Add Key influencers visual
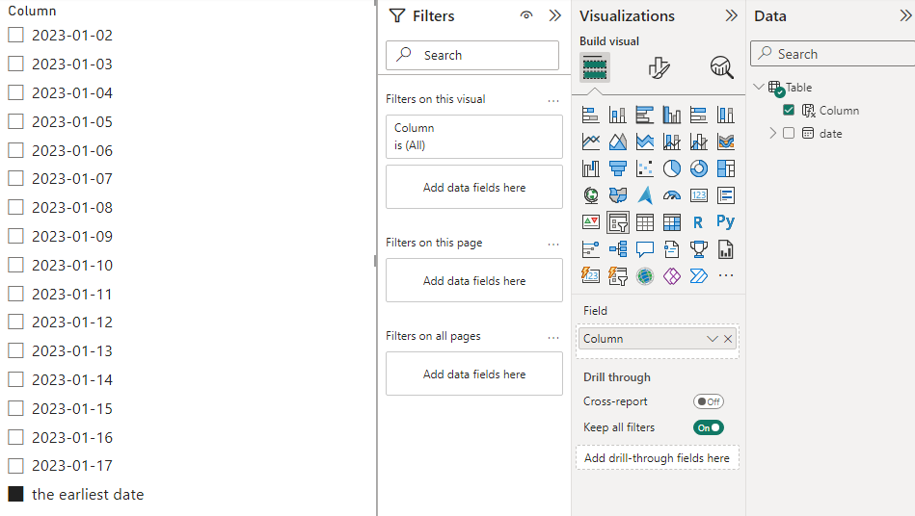The image size is (915, 516). point(590,249)
